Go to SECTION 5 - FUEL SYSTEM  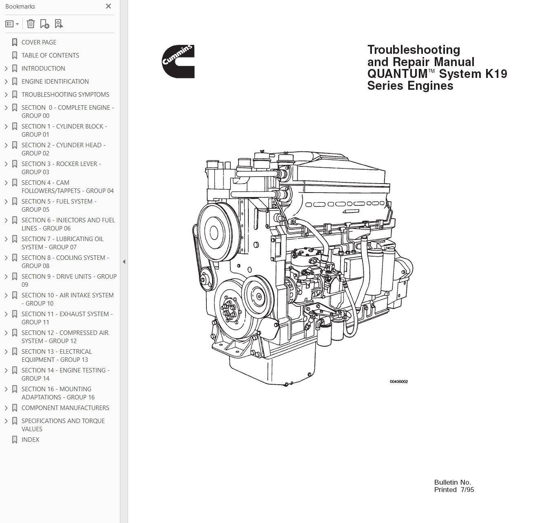59,206
